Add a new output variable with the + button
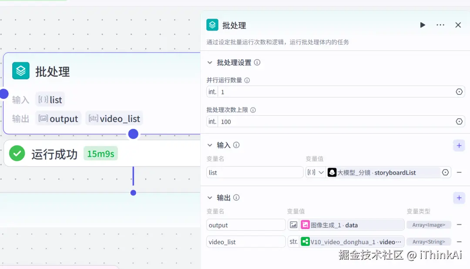 pyautogui.click(x=459, y=198)
